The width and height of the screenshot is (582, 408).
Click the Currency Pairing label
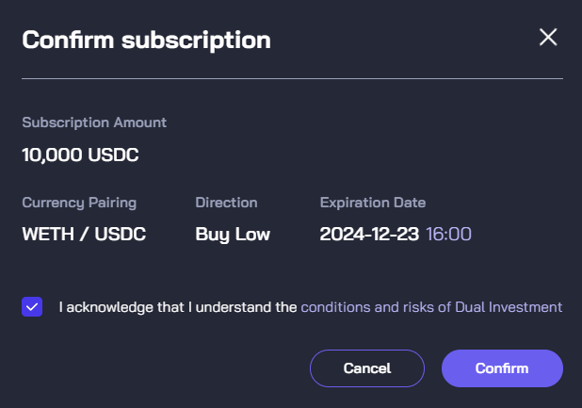tap(79, 203)
